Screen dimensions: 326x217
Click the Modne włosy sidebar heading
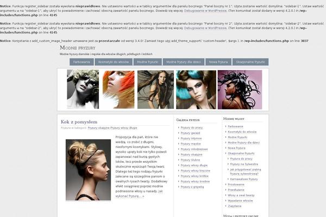(234, 119)
